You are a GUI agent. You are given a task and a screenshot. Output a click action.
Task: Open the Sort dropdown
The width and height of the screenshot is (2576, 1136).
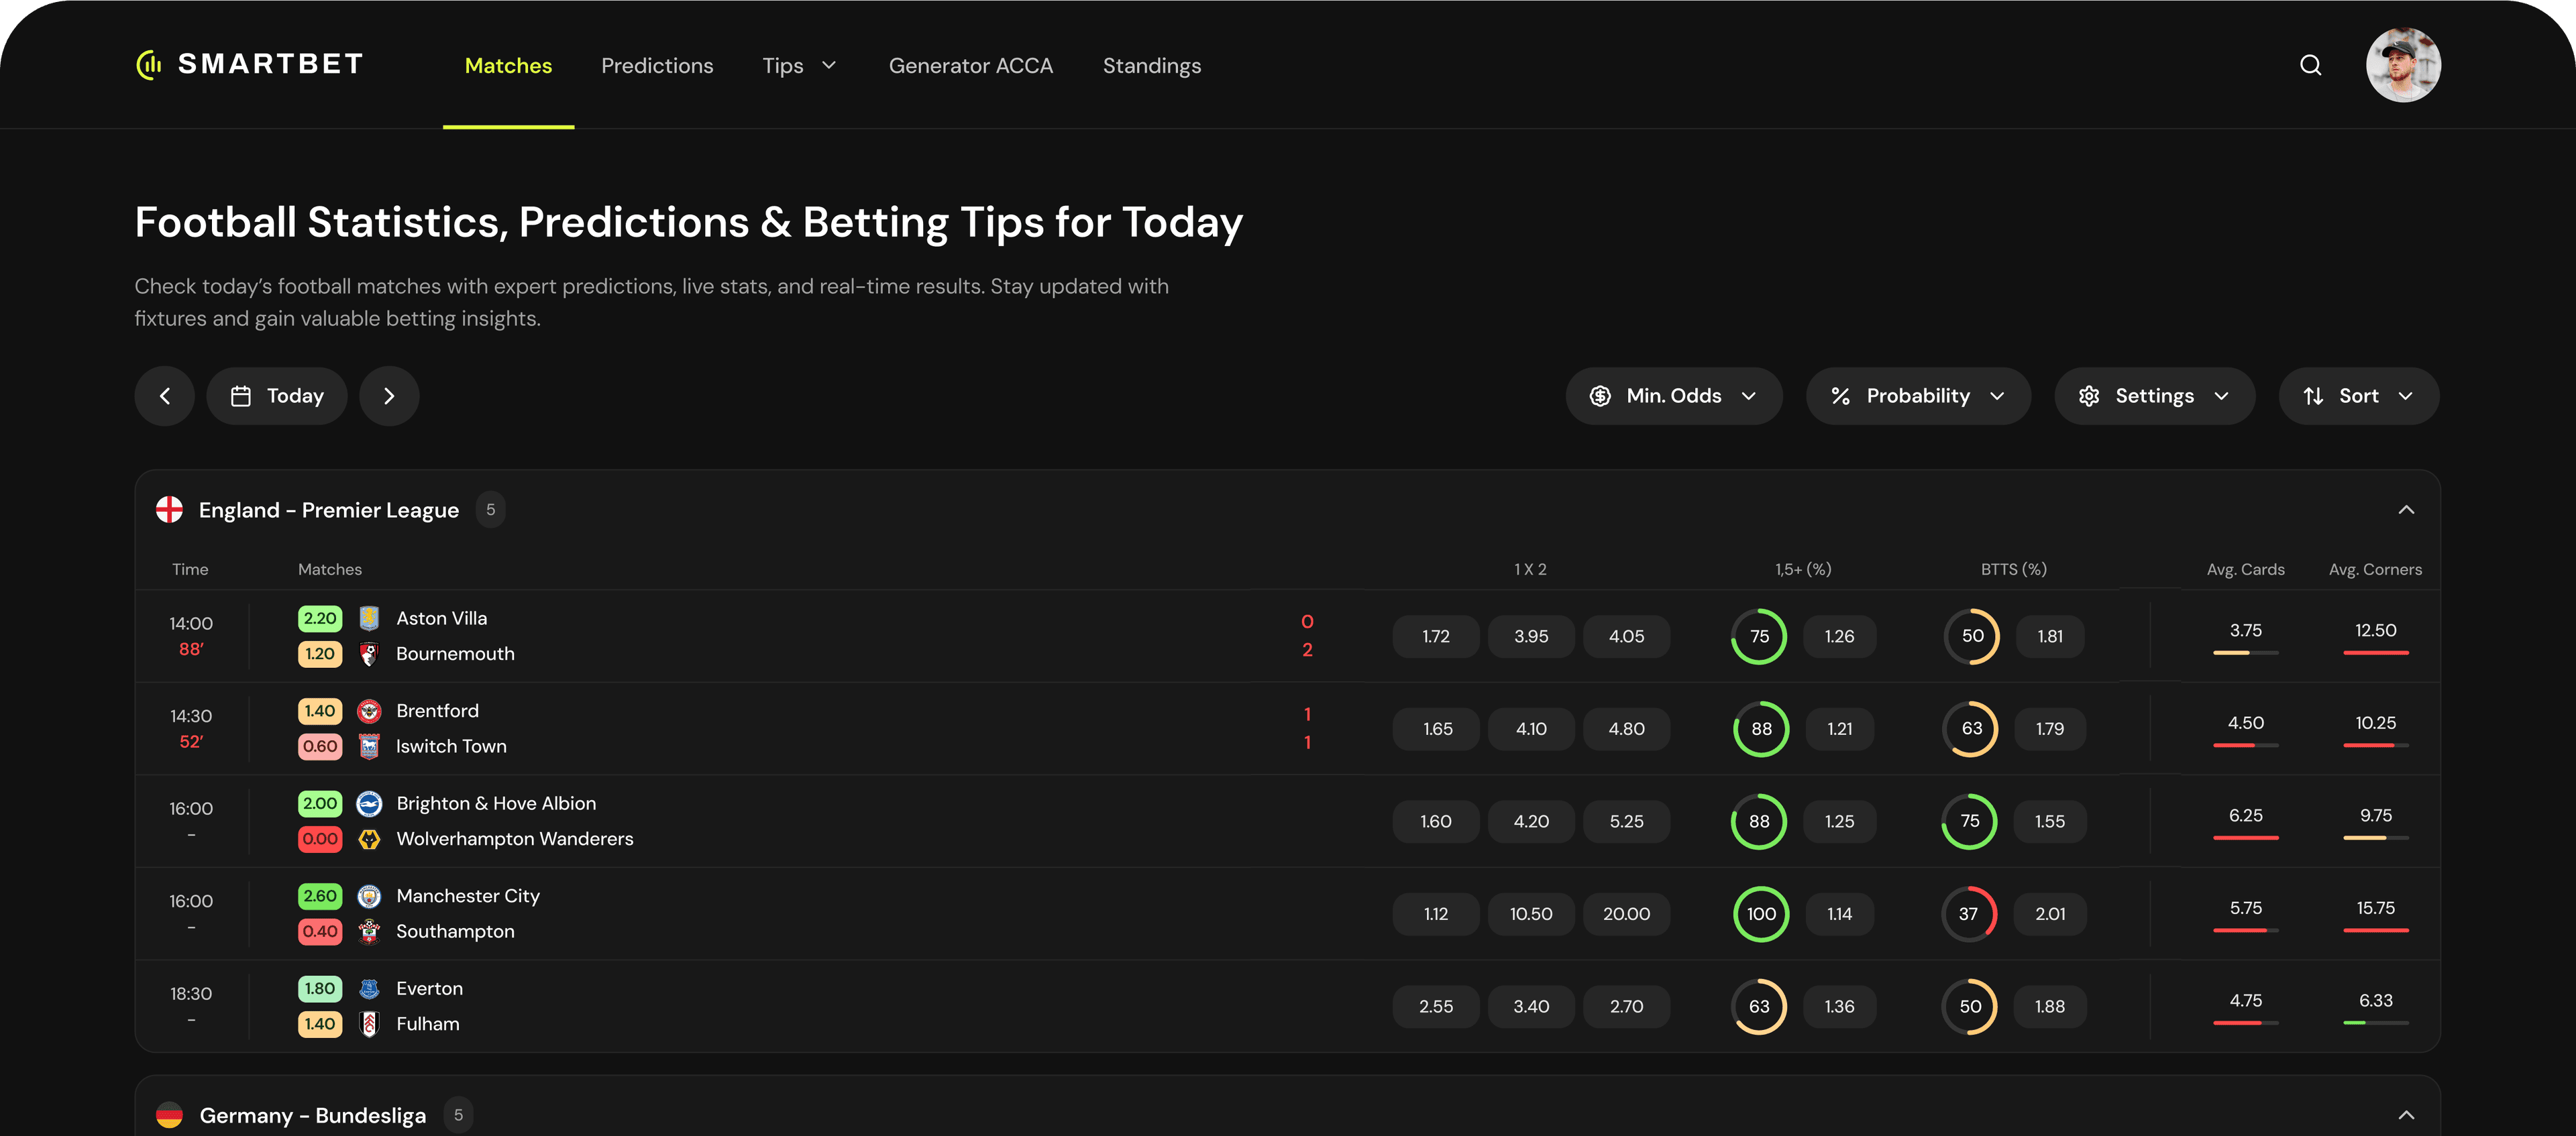2358,396
